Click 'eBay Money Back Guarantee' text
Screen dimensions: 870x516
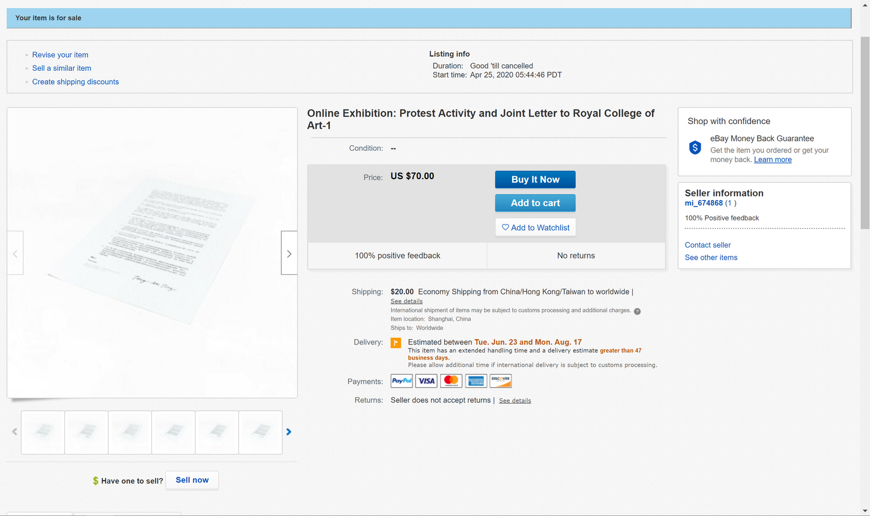pyautogui.click(x=762, y=139)
